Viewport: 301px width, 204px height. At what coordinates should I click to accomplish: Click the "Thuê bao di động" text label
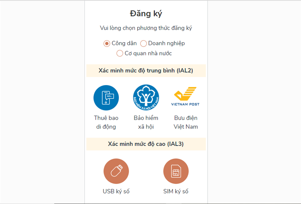[106, 122]
